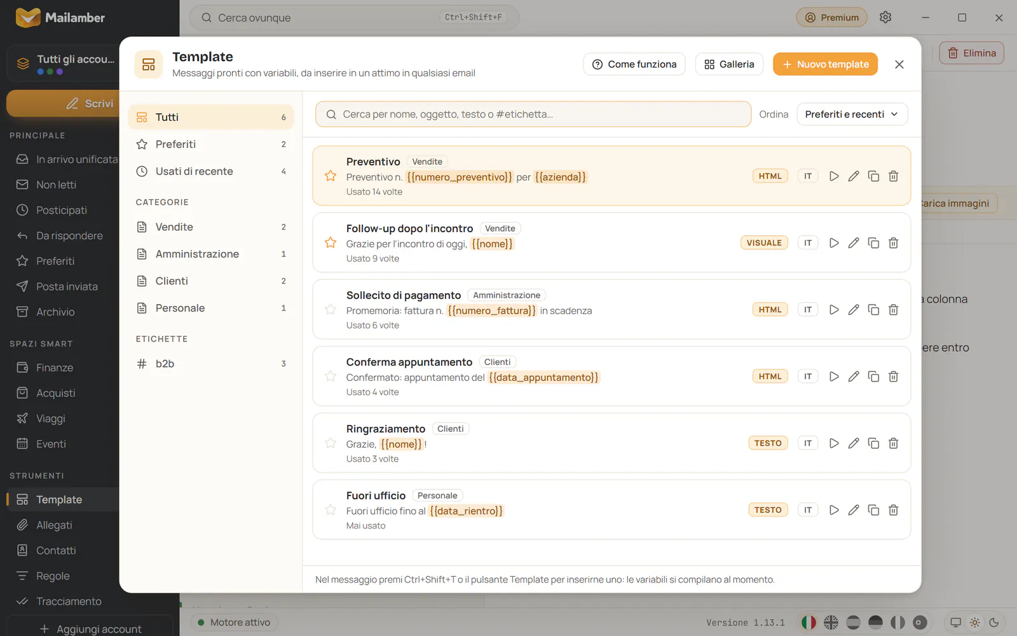
Task: Choose light theme with the sun icon
Action: 974,623
